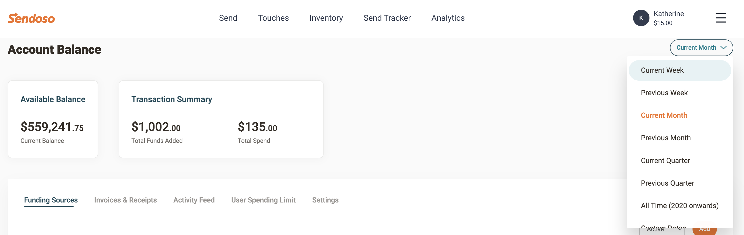
Task: Switch to Invoices & Receipts tab
Action: [125, 200]
